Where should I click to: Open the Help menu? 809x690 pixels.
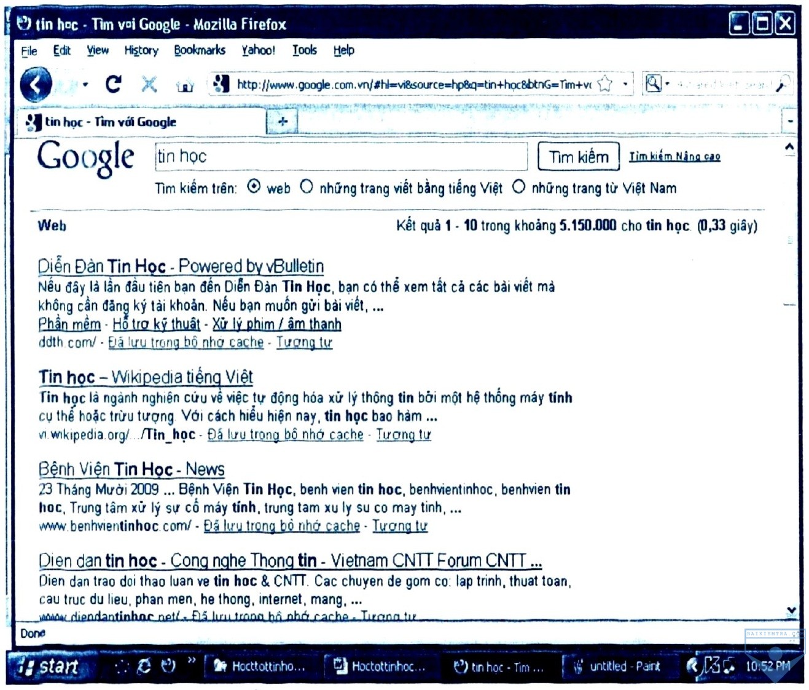pos(344,50)
